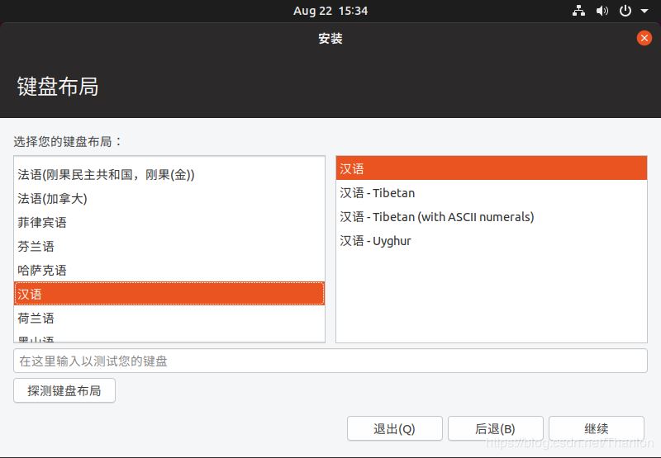Click the volume speaker icon
The width and height of the screenshot is (661, 458).
point(602,11)
